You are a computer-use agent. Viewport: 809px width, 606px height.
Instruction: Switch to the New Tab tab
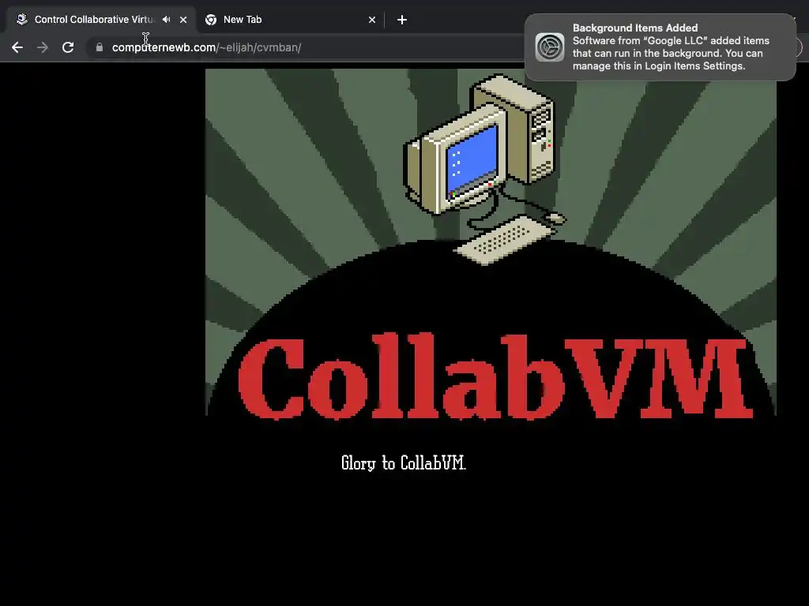[x=290, y=20]
